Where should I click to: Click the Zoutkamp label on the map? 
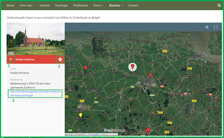pos(112,55)
